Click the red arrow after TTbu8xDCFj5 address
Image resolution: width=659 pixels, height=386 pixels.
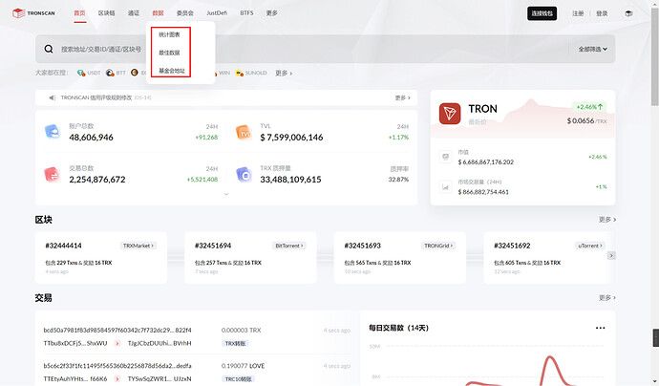tap(117, 343)
